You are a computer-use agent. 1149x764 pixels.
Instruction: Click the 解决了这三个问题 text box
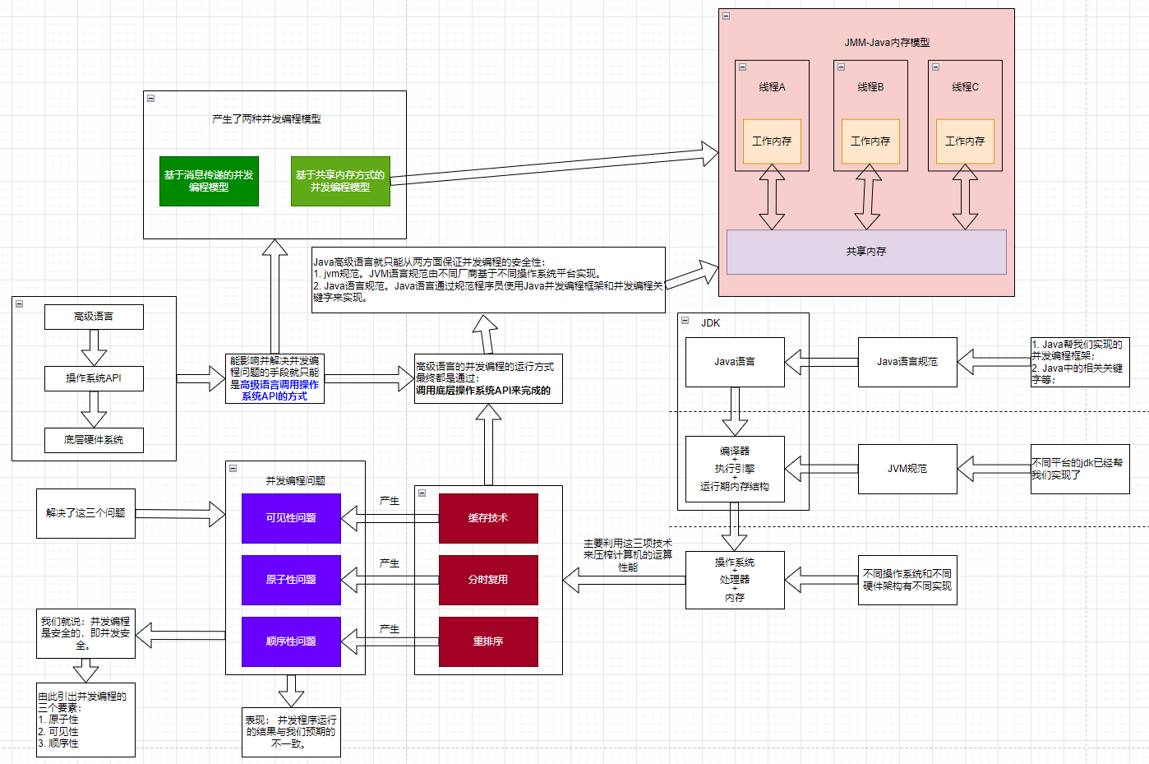85,513
